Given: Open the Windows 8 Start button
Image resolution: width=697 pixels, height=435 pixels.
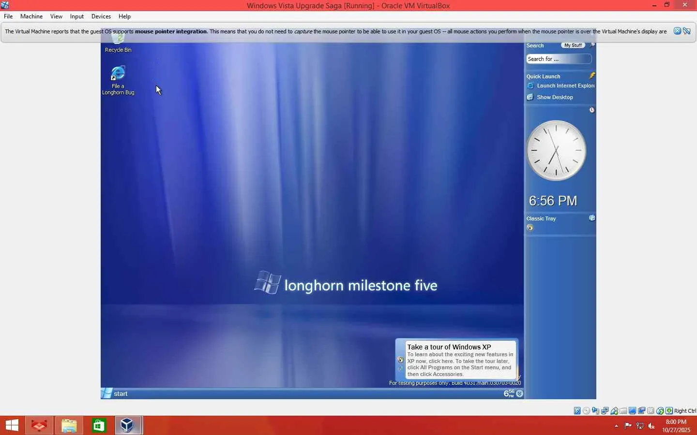Looking at the screenshot, I should 12,425.
